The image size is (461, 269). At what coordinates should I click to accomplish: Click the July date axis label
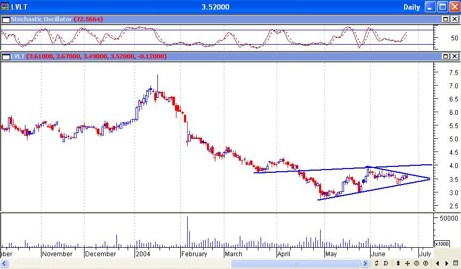point(425,254)
